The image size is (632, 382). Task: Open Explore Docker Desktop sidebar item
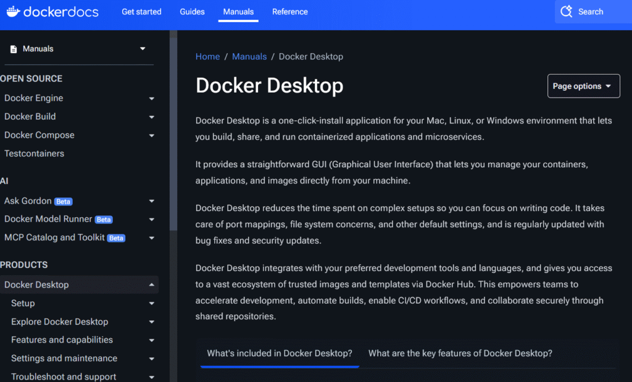pos(60,322)
